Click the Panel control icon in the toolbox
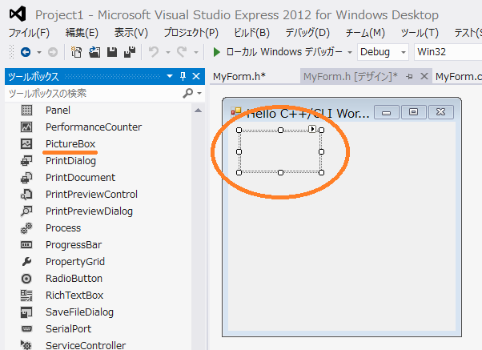This screenshot has height=350, width=482. pyautogui.click(x=26, y=110)
